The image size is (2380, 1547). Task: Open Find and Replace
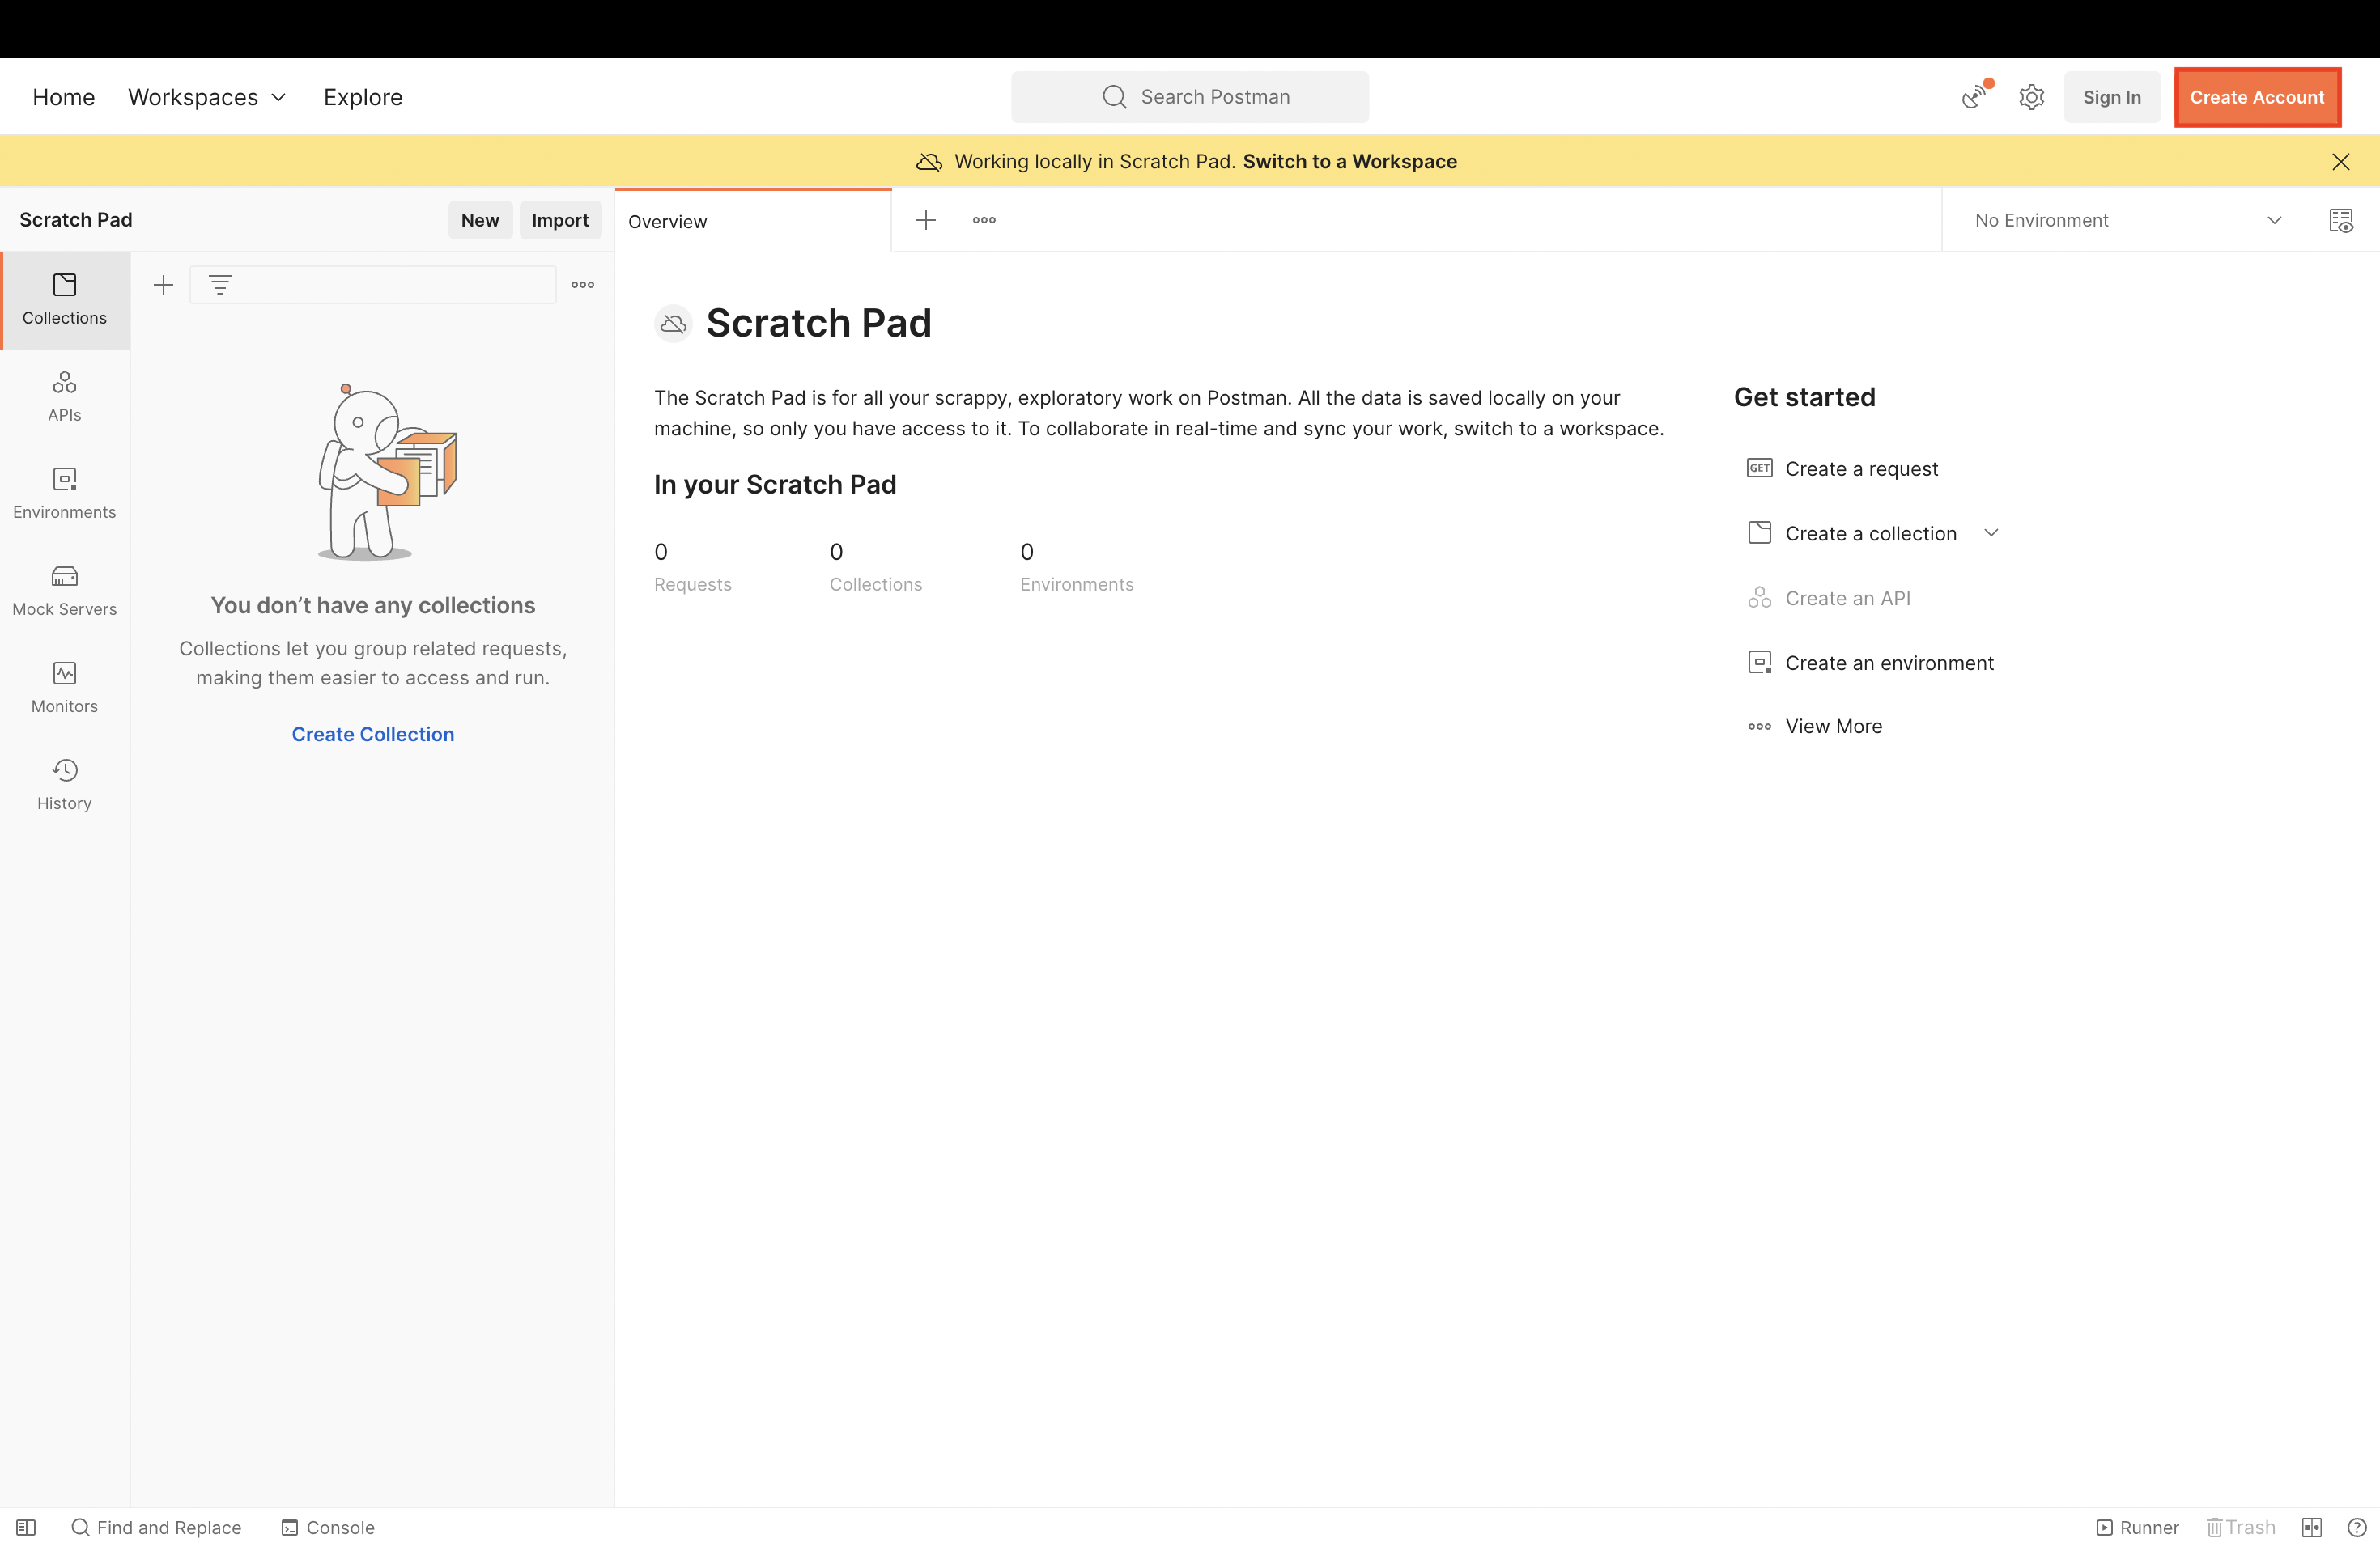click(x=156, y=1527)
